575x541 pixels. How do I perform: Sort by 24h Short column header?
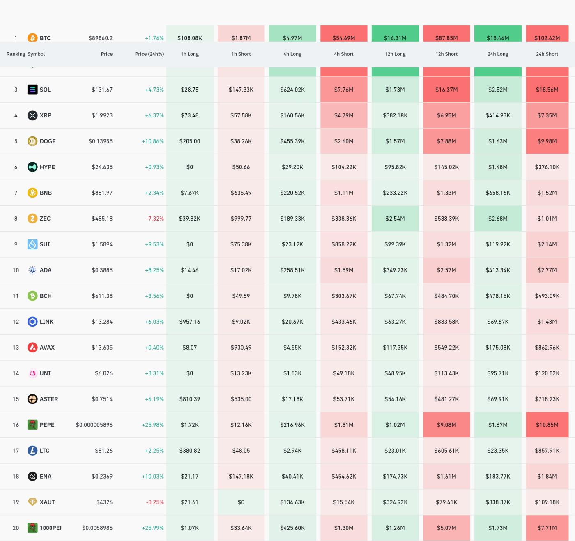547,54
